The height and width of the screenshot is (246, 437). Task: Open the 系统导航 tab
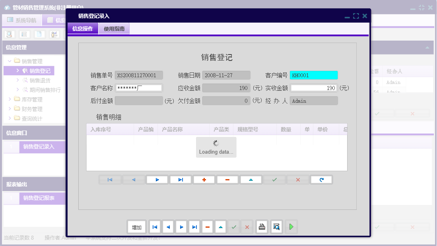[22, 20]
